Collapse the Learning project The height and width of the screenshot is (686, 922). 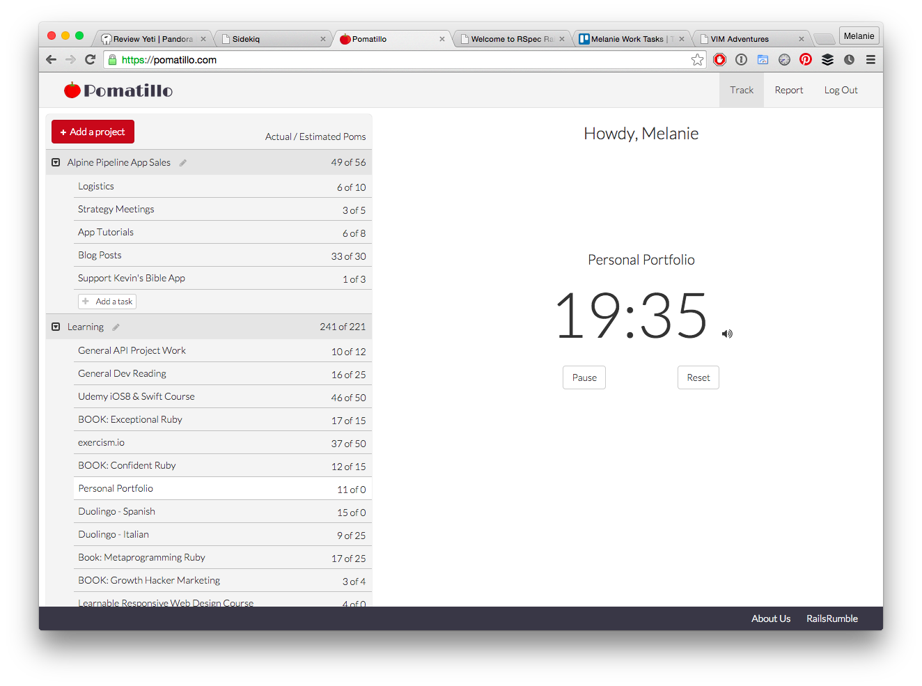coord(56,327)
